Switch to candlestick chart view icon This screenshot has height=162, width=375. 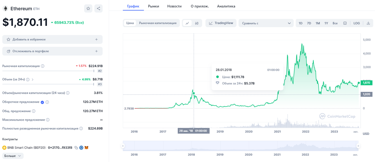(x=197, y=23)
